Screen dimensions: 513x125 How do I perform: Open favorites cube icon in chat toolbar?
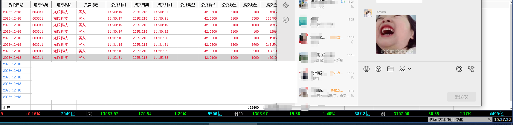click(x=378, y=69)
